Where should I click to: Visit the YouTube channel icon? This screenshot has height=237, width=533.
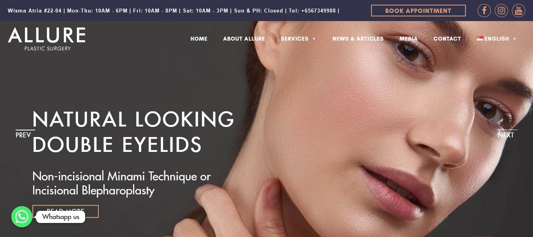(x=519, y=11)
